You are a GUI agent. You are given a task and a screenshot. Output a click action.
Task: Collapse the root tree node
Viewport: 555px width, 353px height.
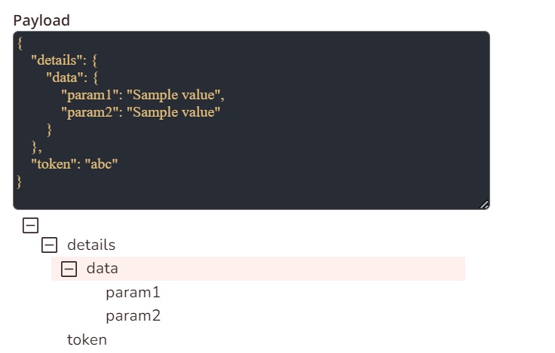pos(31,224)
